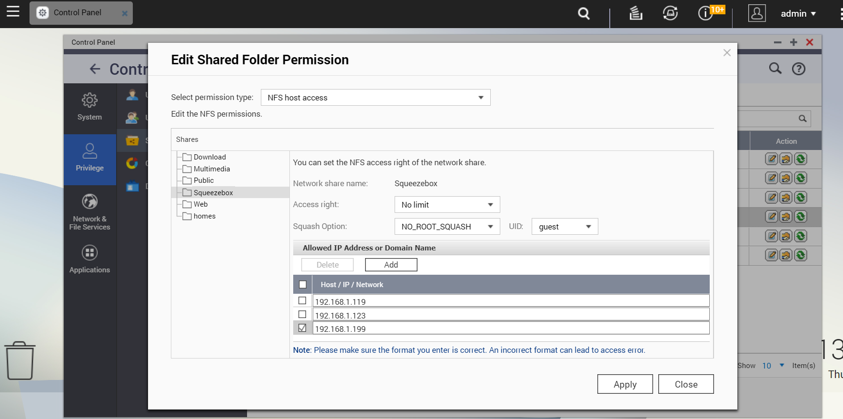The image size is (843, 419).
Task: Check the box for 192.168.1.123
Action: [302, 315]
